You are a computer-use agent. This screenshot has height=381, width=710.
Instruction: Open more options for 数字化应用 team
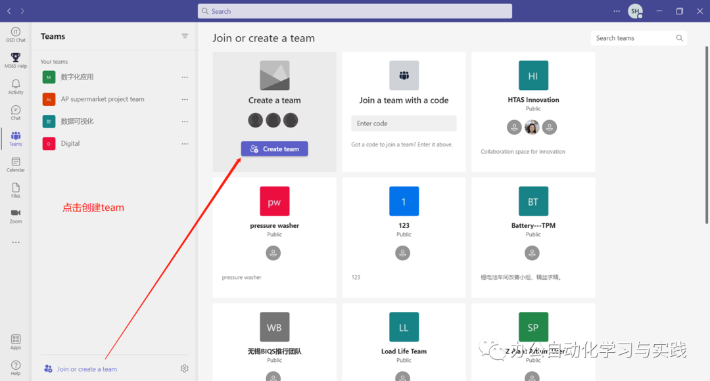pyautogui.click(x=185, y=78)
